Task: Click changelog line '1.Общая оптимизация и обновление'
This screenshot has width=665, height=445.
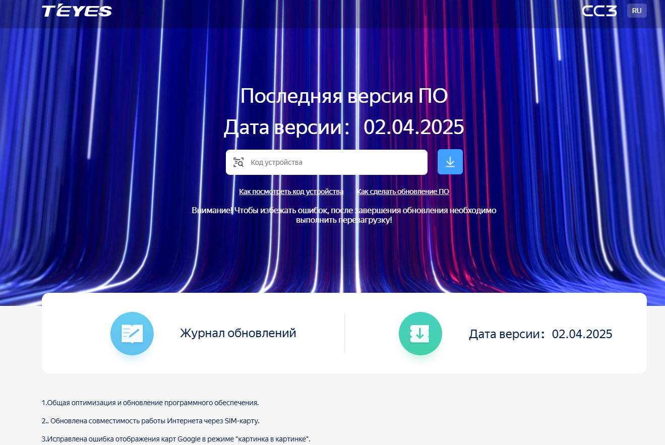Action: click(150, 403)
